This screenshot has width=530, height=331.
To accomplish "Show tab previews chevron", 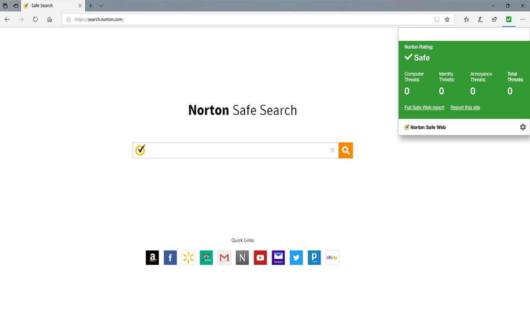I will tap(101, 6).
